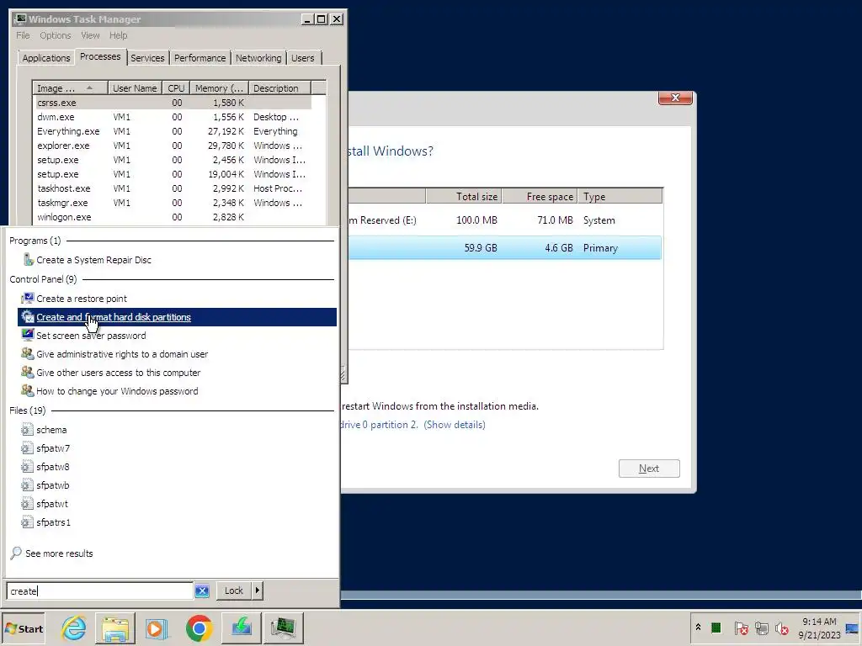862x646 pixels.
Task: Click the network status tray icon
Action: pos(761,627)
